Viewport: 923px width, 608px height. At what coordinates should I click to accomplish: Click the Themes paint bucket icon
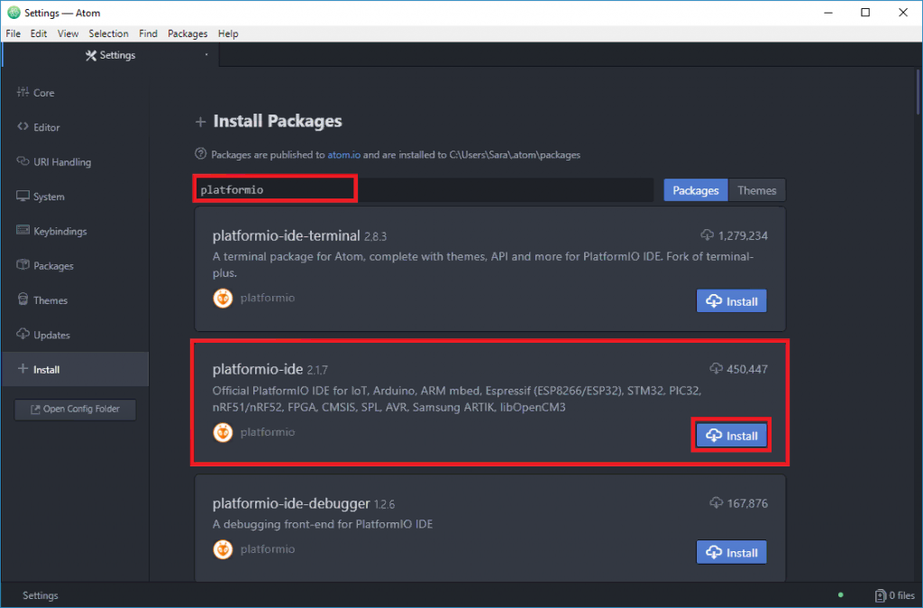[23, 300]
